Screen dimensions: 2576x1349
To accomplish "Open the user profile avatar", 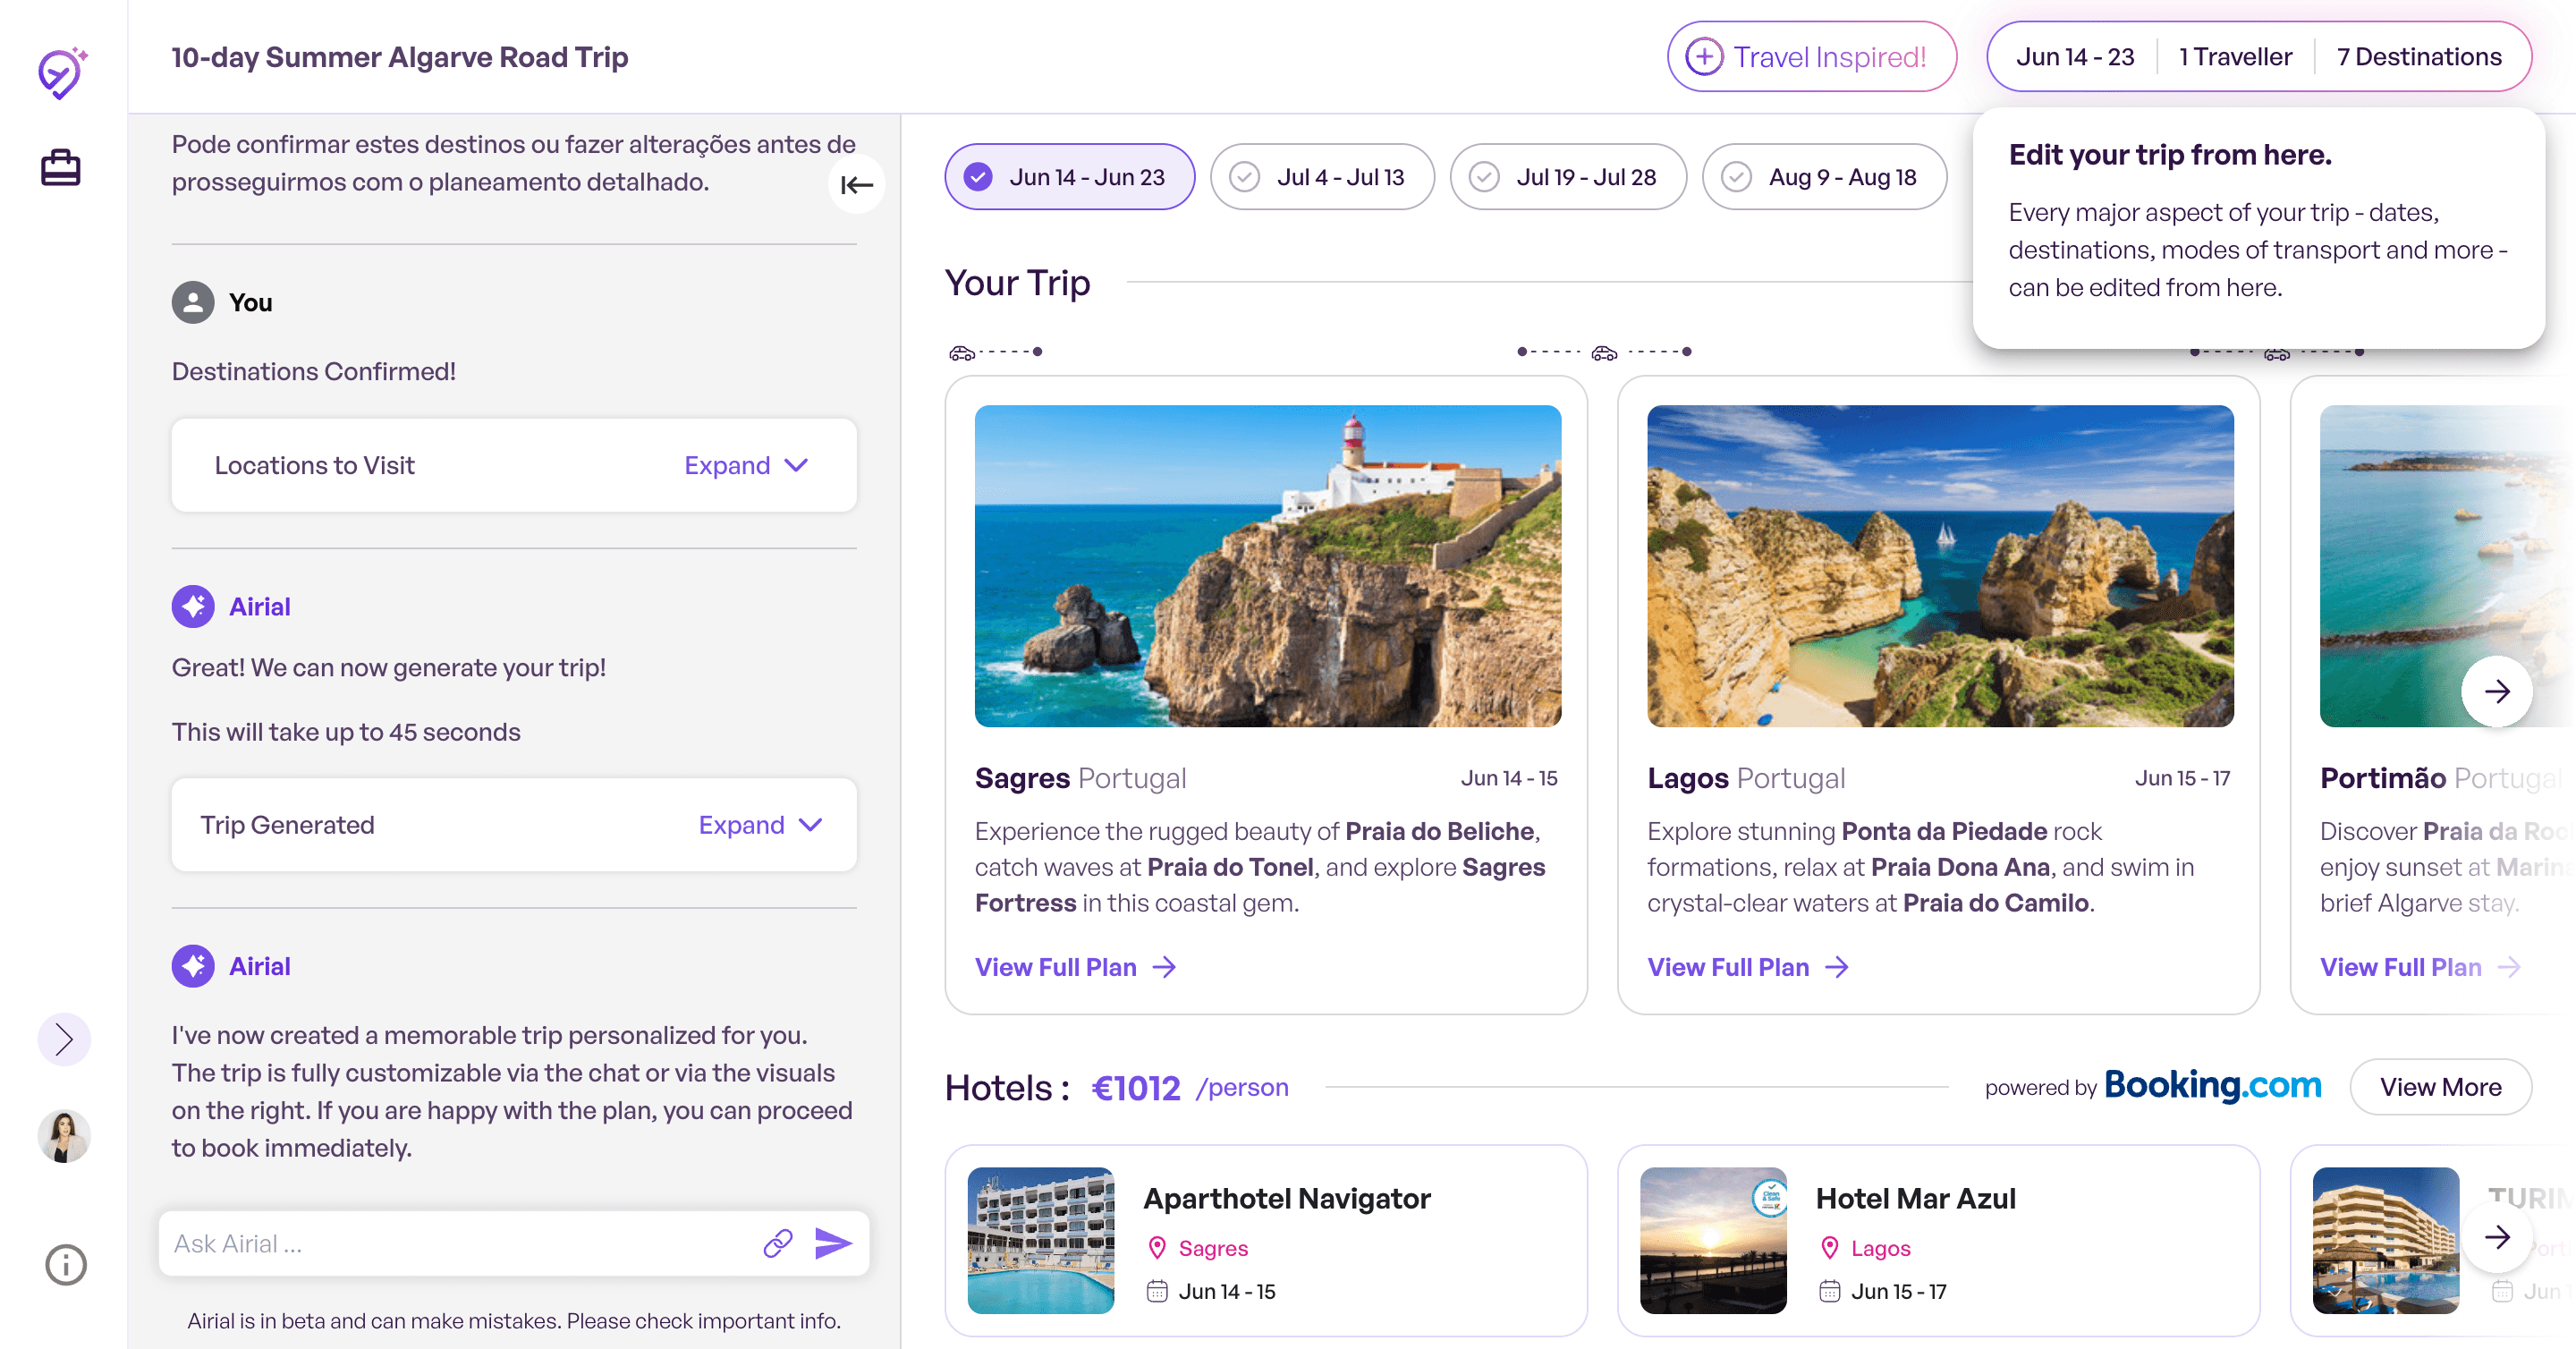I will 64,1136.
